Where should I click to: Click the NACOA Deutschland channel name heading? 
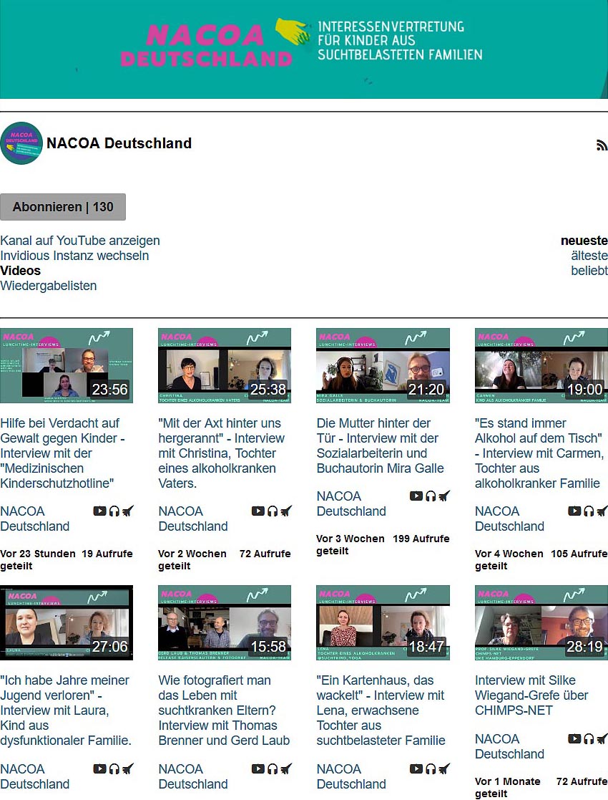[x=119, y=143]
